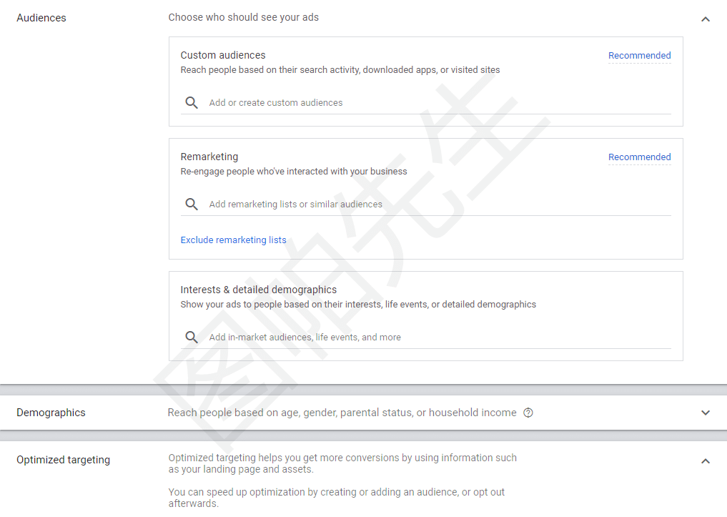Screen dimensions: 727x517
Task: Click the magnifier icon in Interests demographics box
Action: tap(192, 337)
